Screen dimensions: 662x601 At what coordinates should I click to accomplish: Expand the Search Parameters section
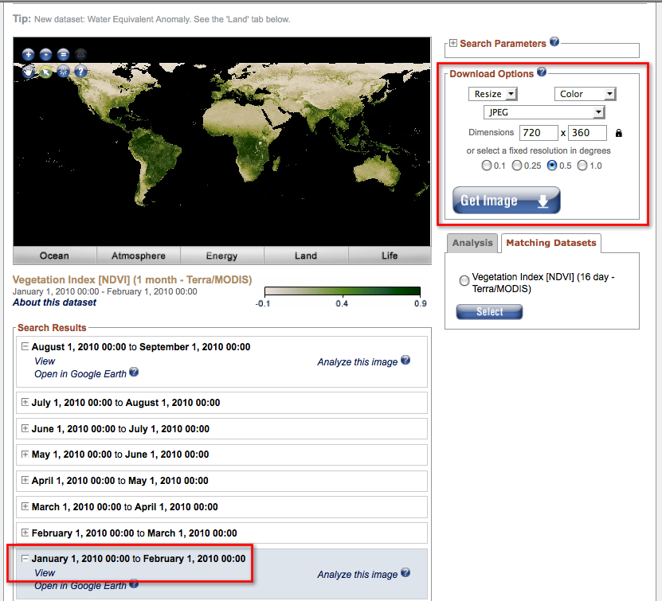point(453,44)
